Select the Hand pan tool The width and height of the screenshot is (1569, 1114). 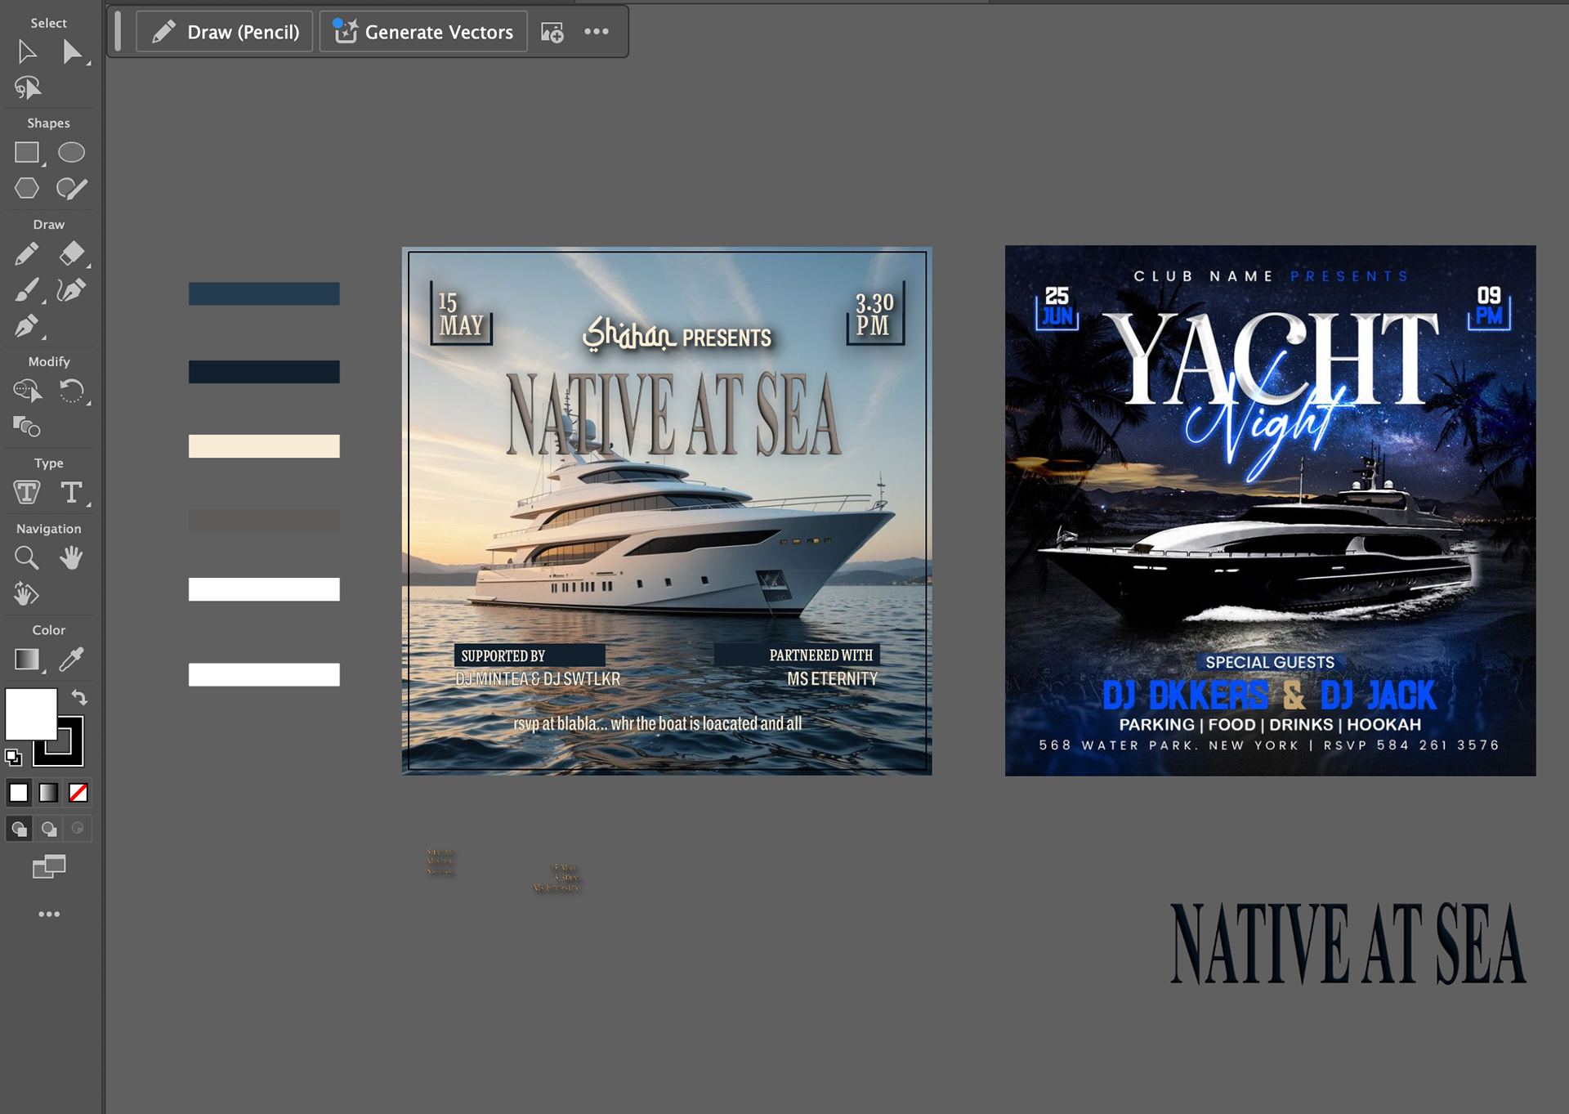(72, 558)
